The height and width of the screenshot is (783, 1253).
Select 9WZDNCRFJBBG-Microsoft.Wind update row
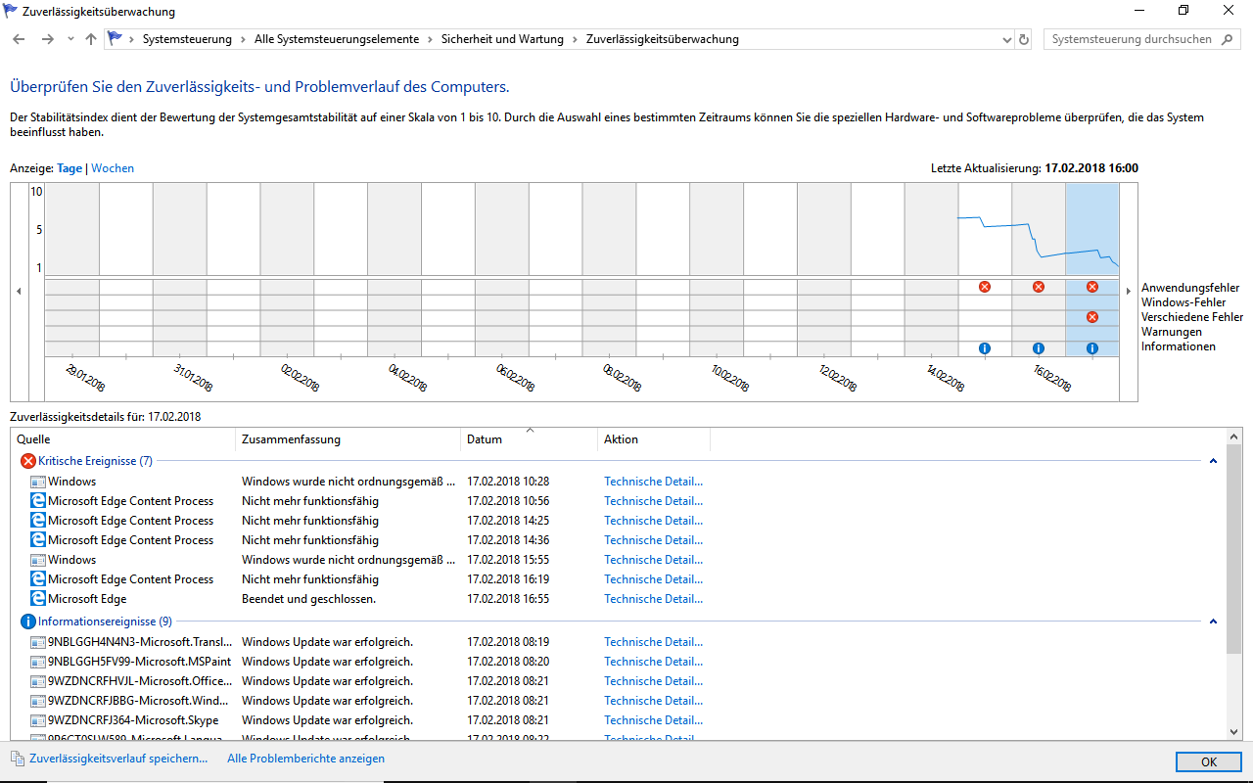point(619,701)
